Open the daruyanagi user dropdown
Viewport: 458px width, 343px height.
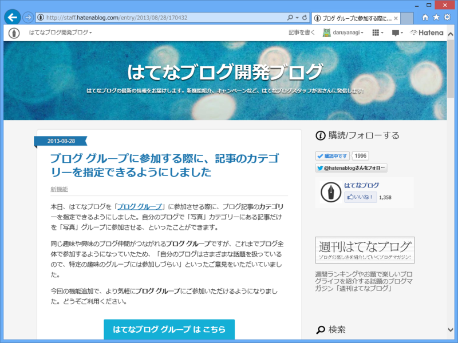(x=348, y=33)
